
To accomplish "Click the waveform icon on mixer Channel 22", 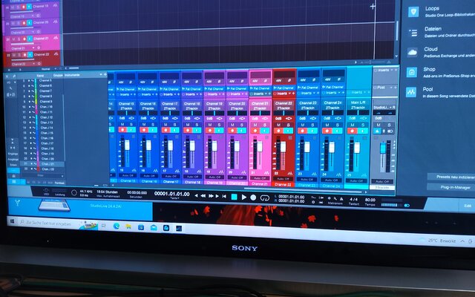I will click(290, 174).
